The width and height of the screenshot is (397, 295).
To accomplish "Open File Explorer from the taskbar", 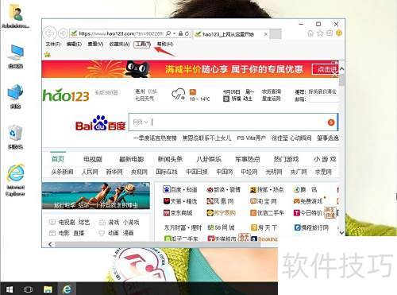I will point(48,289).
